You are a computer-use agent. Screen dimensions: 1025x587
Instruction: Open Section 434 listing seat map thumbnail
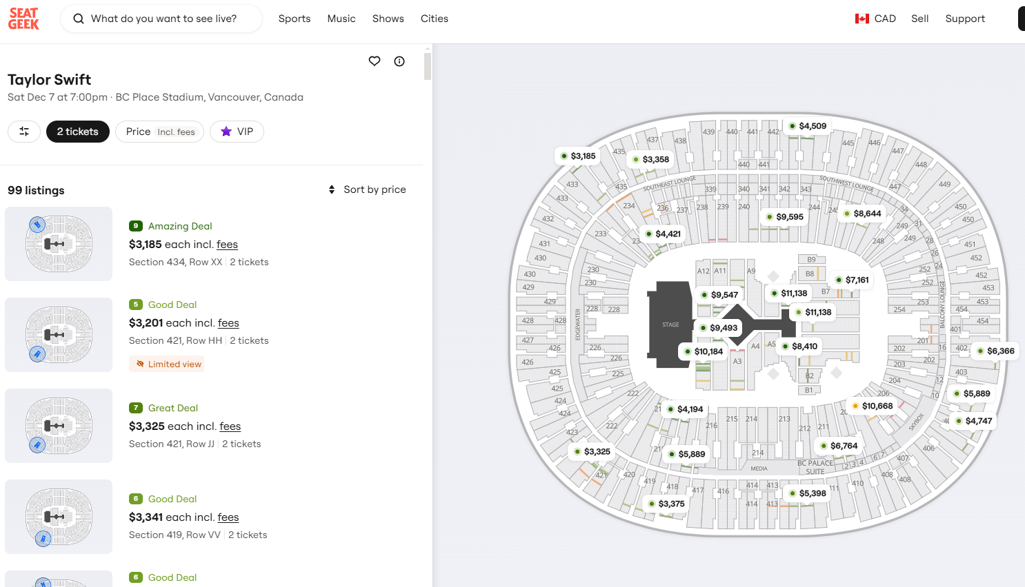click(59, 244)
